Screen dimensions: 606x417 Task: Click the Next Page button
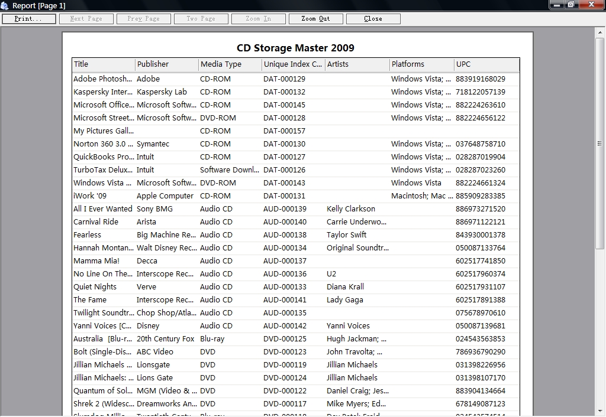pyautogui.click(x=86, y=19)
